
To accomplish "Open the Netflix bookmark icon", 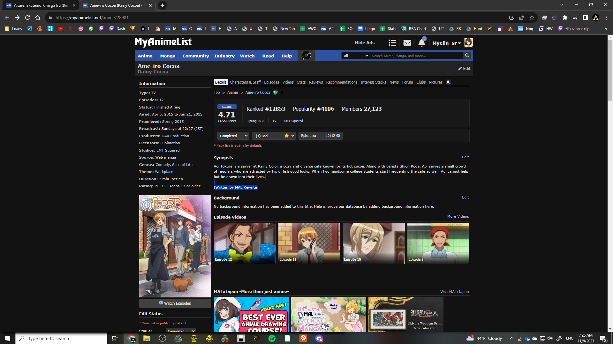I will click(71, 29).
